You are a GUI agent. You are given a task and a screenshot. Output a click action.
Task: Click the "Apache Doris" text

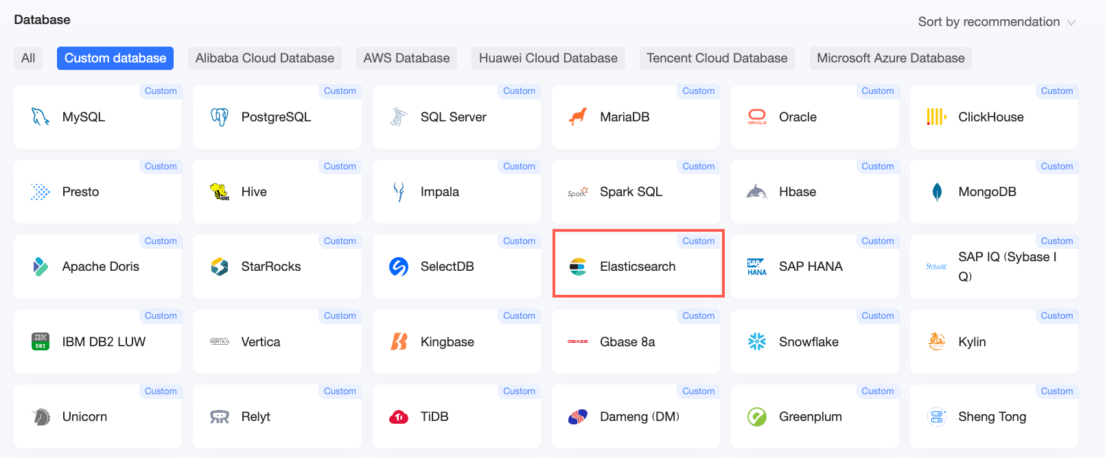[101, 267]
